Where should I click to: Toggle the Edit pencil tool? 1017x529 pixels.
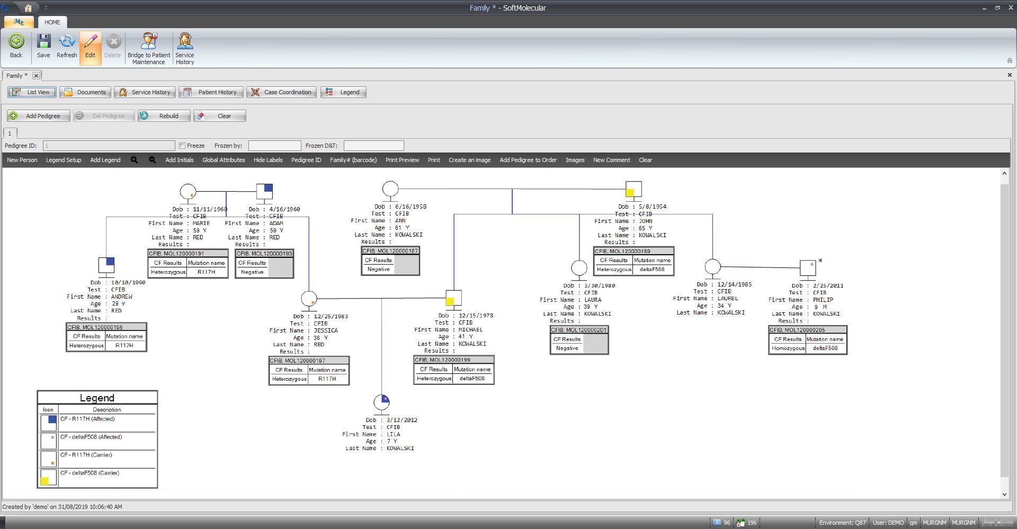click(x=90, y=42)
